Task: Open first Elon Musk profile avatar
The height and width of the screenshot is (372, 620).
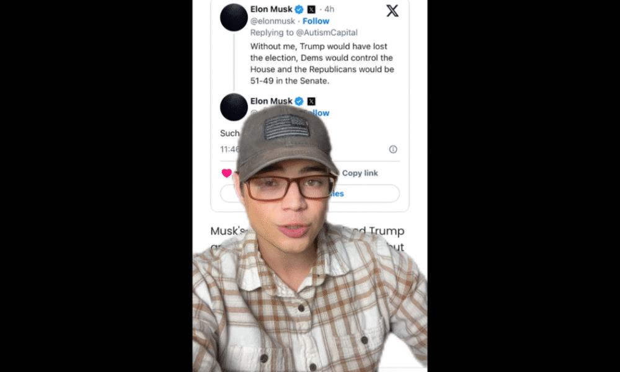Action: point(234,17)
